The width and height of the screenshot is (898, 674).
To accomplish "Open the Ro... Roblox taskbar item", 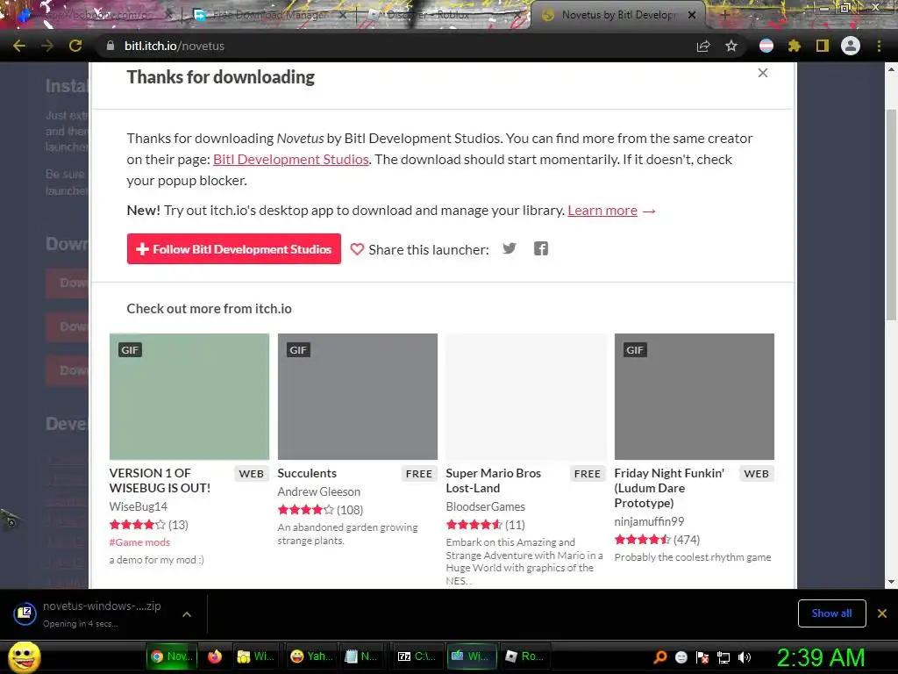I will click(x=524, y=656).
